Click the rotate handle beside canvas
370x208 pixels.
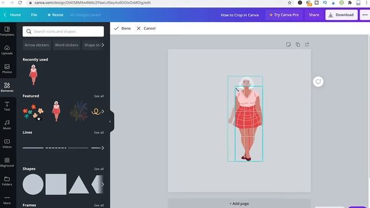[318, 81]
